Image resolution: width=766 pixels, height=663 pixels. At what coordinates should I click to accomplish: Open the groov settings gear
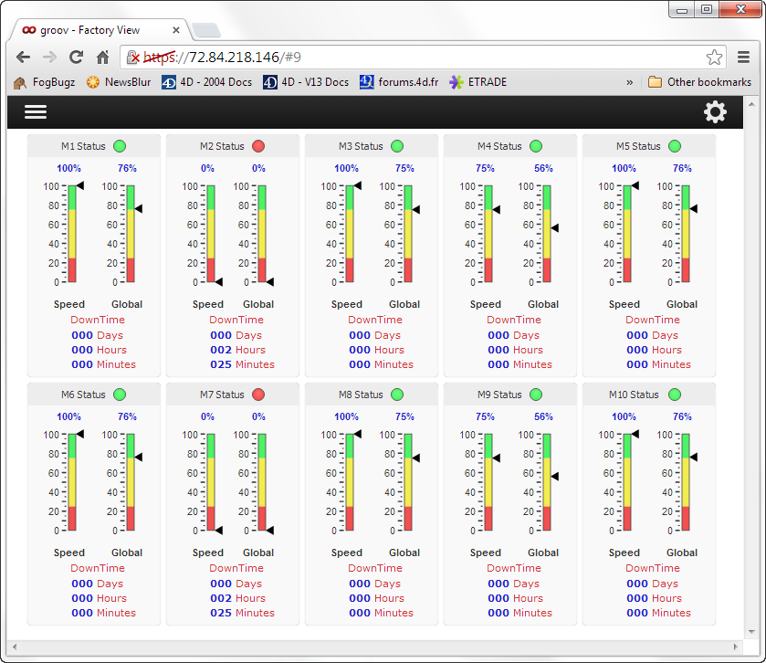[715, 112]
